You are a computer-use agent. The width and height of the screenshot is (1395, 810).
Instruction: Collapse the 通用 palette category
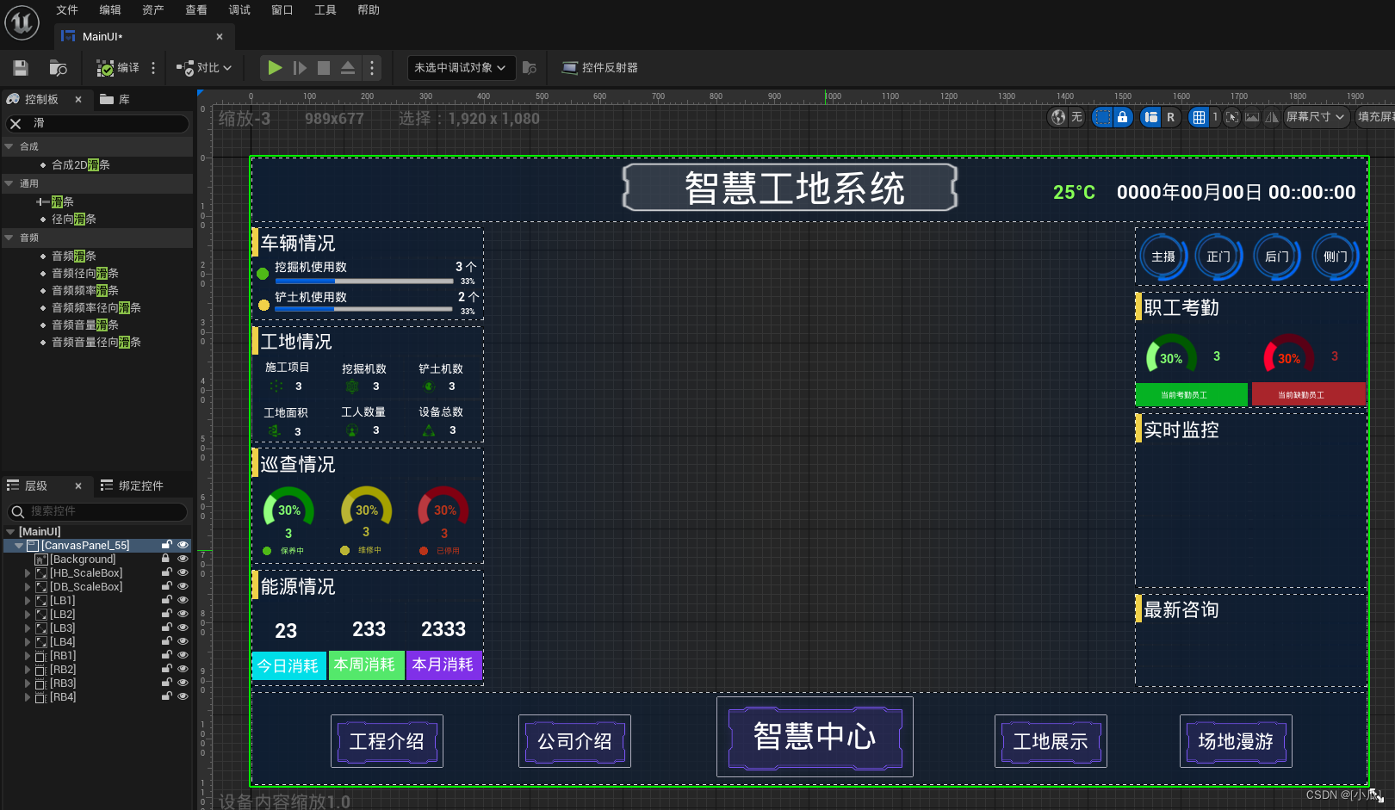pyautogui.click(x=9, y=183)
